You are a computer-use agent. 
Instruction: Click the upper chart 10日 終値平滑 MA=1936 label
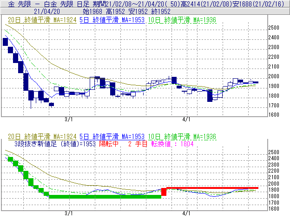click(182, 20)
